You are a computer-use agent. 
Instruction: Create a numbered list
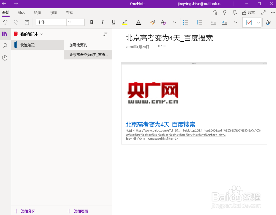(x=199, y=22)
